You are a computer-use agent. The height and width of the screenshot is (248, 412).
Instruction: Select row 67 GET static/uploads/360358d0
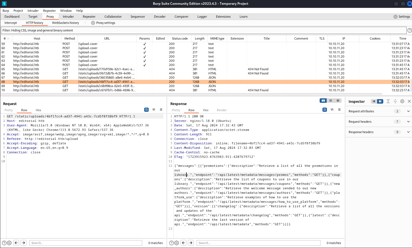point(205,78)
